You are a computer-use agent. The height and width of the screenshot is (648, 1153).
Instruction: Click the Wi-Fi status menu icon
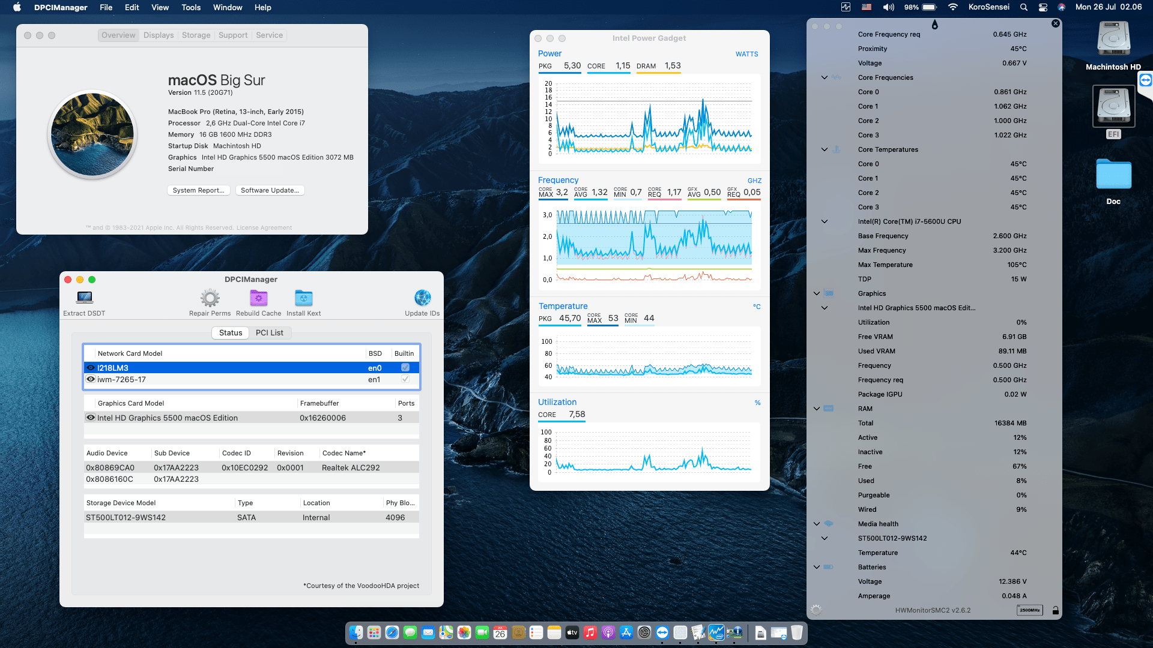point(952,7)
